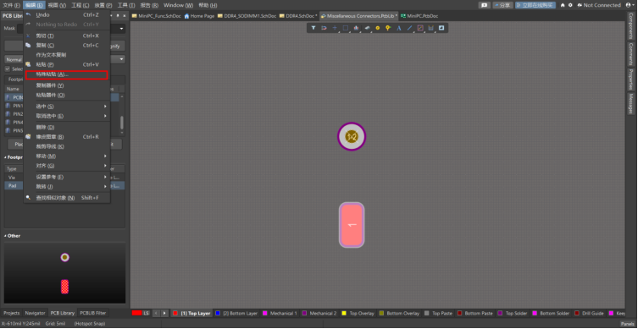This screenshot has width=638, height=329.
Task: Click the Panels button in the status bar
Action: click(x=627, y=324)
